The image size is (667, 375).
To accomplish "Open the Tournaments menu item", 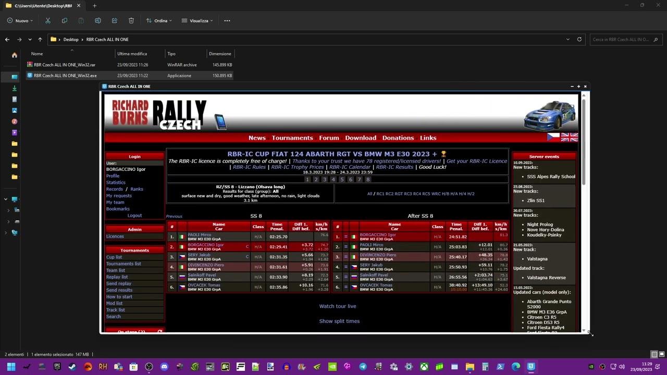I will pos(292,138).
